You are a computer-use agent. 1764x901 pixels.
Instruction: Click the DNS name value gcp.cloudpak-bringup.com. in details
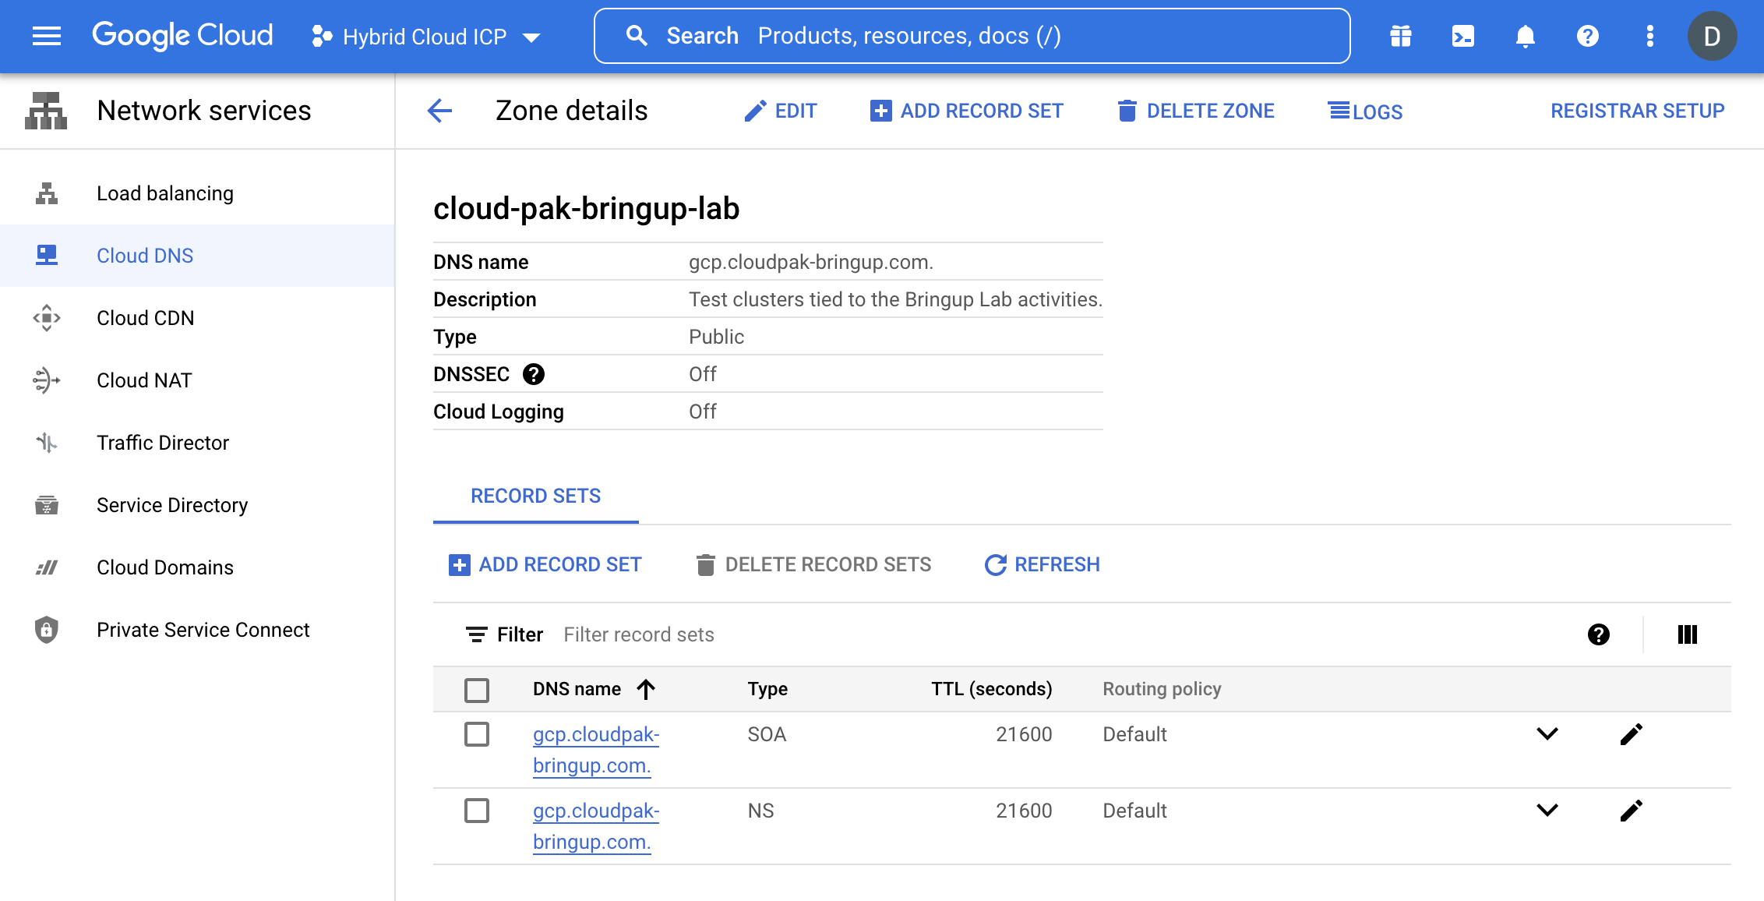click(811, 262)
